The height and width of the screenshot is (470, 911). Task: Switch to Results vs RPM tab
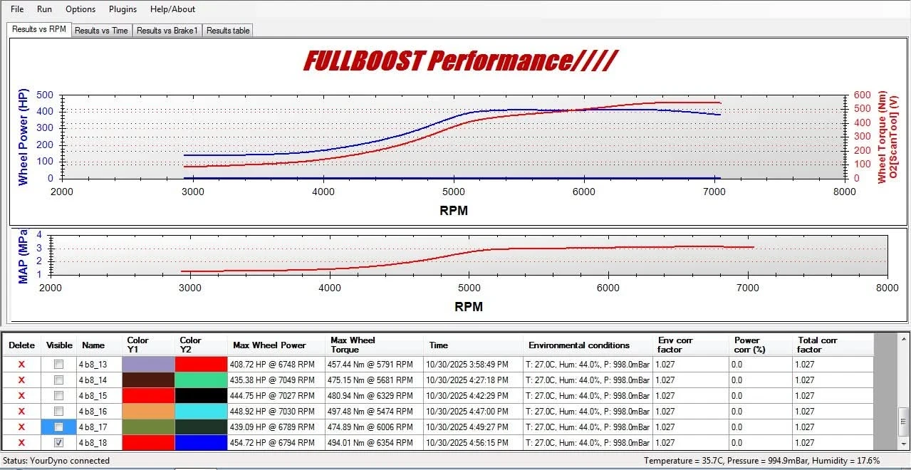click(39, 29)
